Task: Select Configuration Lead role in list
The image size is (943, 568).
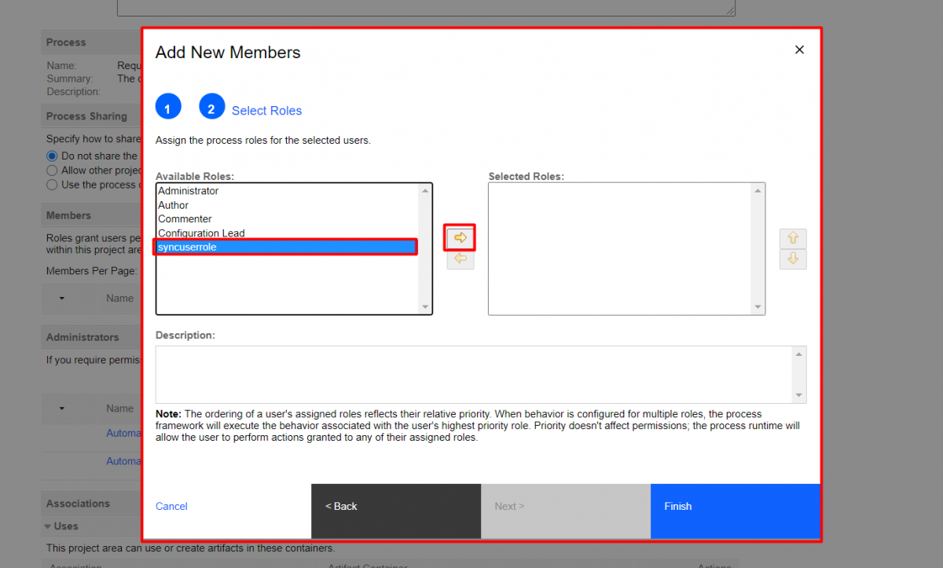Action: coord(201,233)
